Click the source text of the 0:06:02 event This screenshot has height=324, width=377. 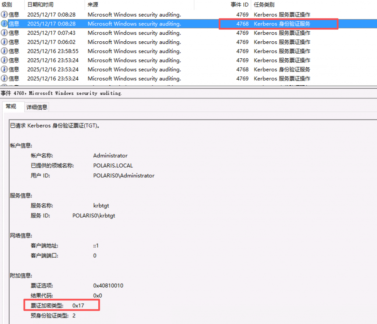click(134, 42)
